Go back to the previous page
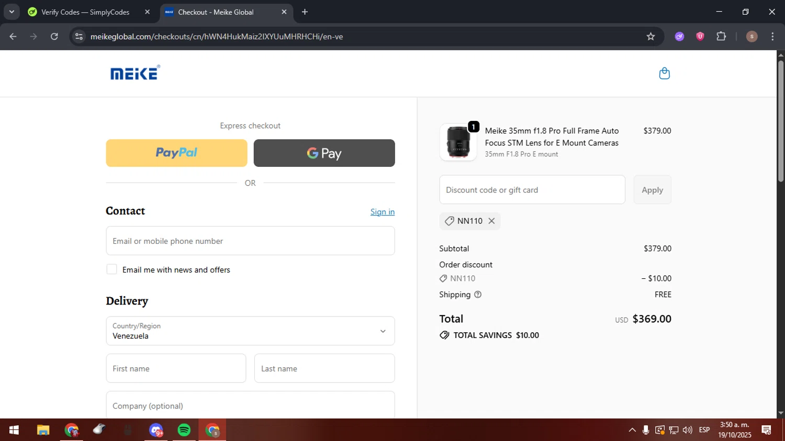The image size is (785, 441). pos(13,37)
